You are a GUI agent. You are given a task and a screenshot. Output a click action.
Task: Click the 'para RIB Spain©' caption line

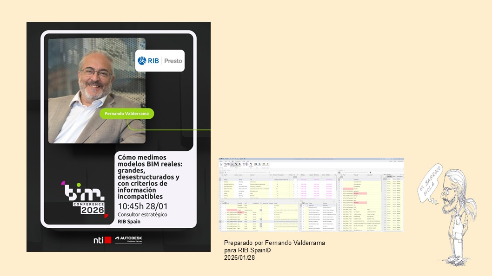247,250
